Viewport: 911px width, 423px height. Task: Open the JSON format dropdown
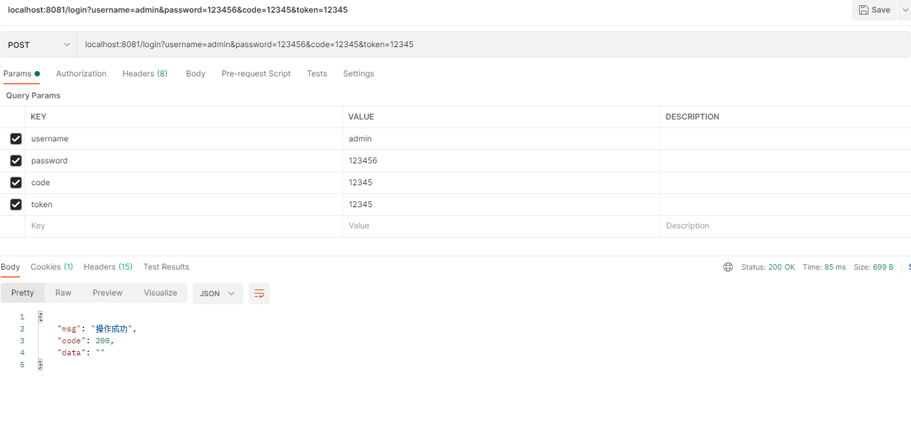(x=218, y=294)
